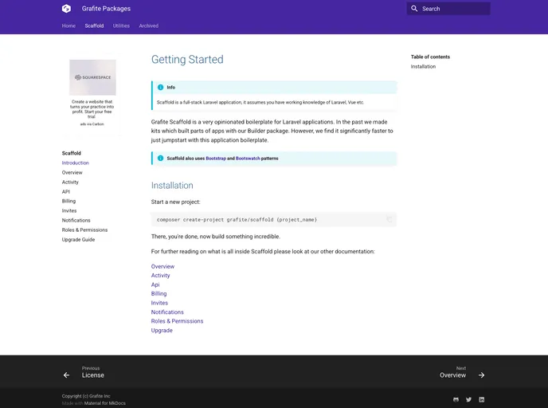Click the Squarespace ad description text
Image resolution: width=548 pixels, height=408 pixels.
pyautogui.click(x=92, y=109)
